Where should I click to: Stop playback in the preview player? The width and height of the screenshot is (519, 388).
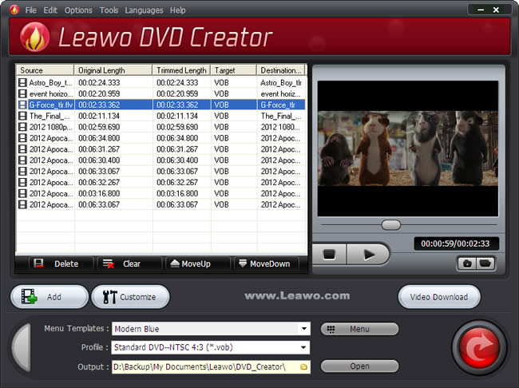tap(329, 255)
